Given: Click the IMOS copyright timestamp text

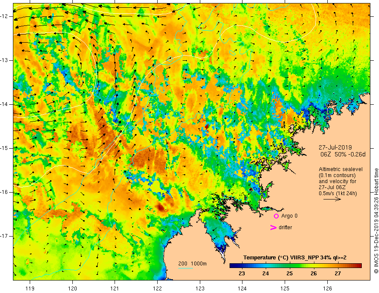Looking at the screenshot, I should coord(376,221).
